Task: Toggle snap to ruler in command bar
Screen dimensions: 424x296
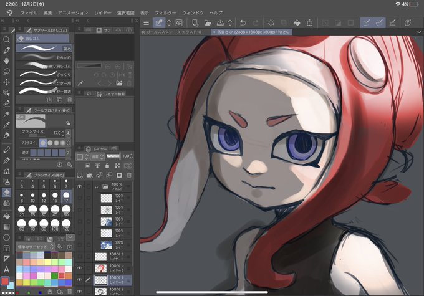Action: tap(367, 22)
